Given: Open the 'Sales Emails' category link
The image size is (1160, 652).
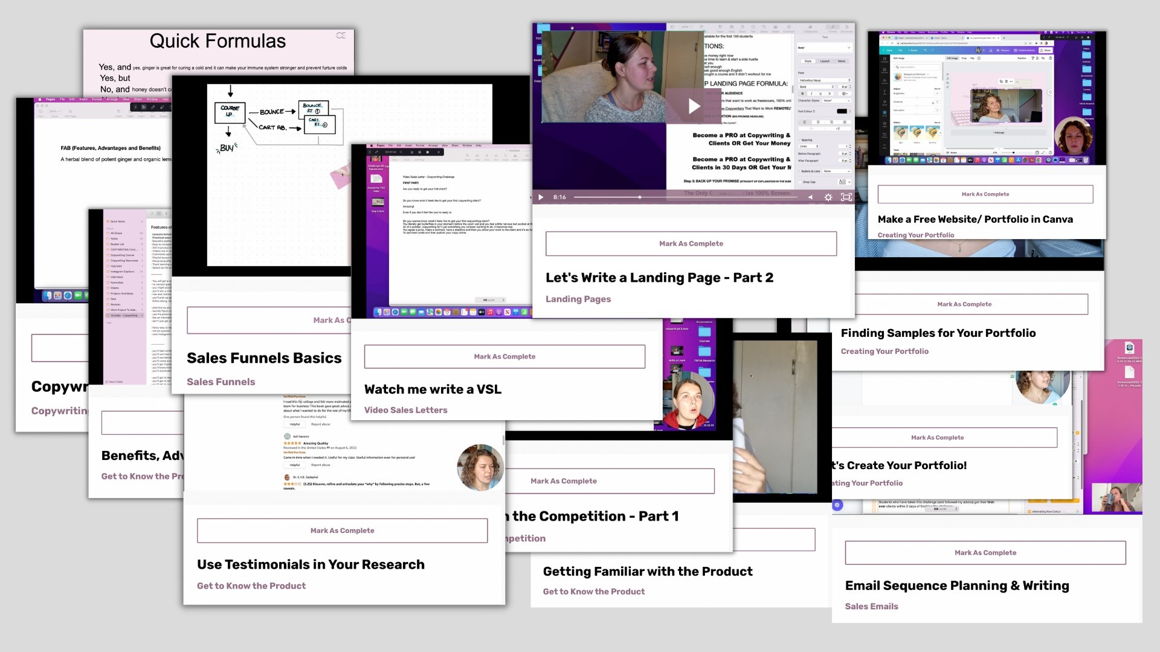Looking at the screenshot, I should (871, 607).
